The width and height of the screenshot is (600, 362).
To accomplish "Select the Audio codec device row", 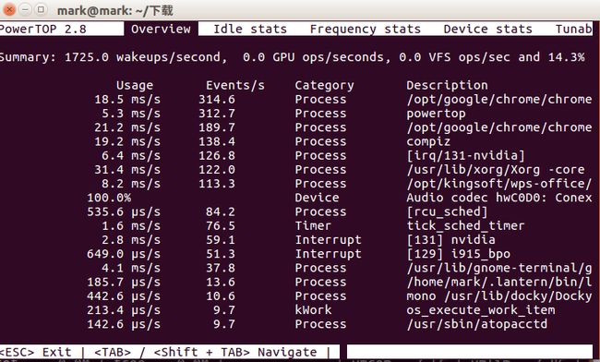I will coord(296,198).
